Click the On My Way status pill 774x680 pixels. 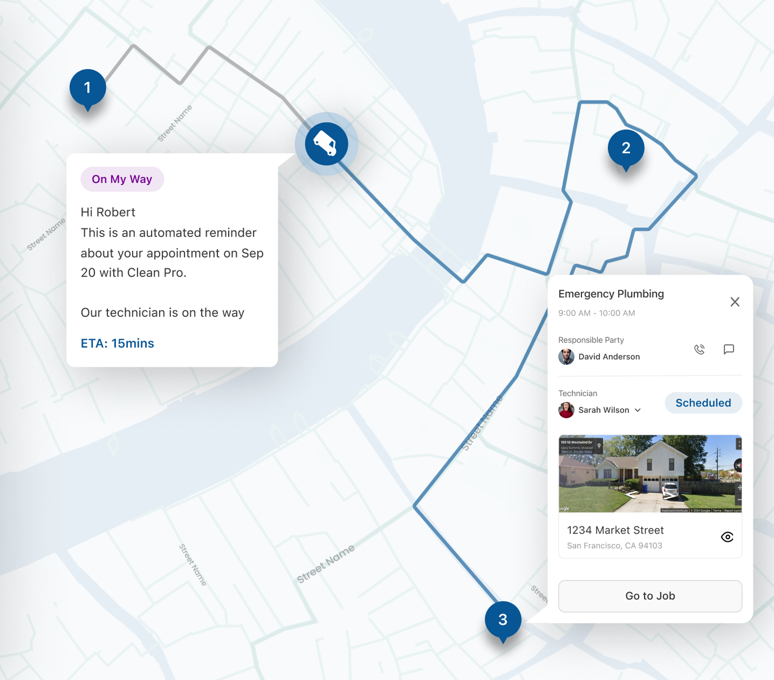pyautogui.click(x=122, y=179)
